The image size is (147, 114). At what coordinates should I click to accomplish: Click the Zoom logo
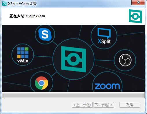pyautogui.click(x=107, y=86)
